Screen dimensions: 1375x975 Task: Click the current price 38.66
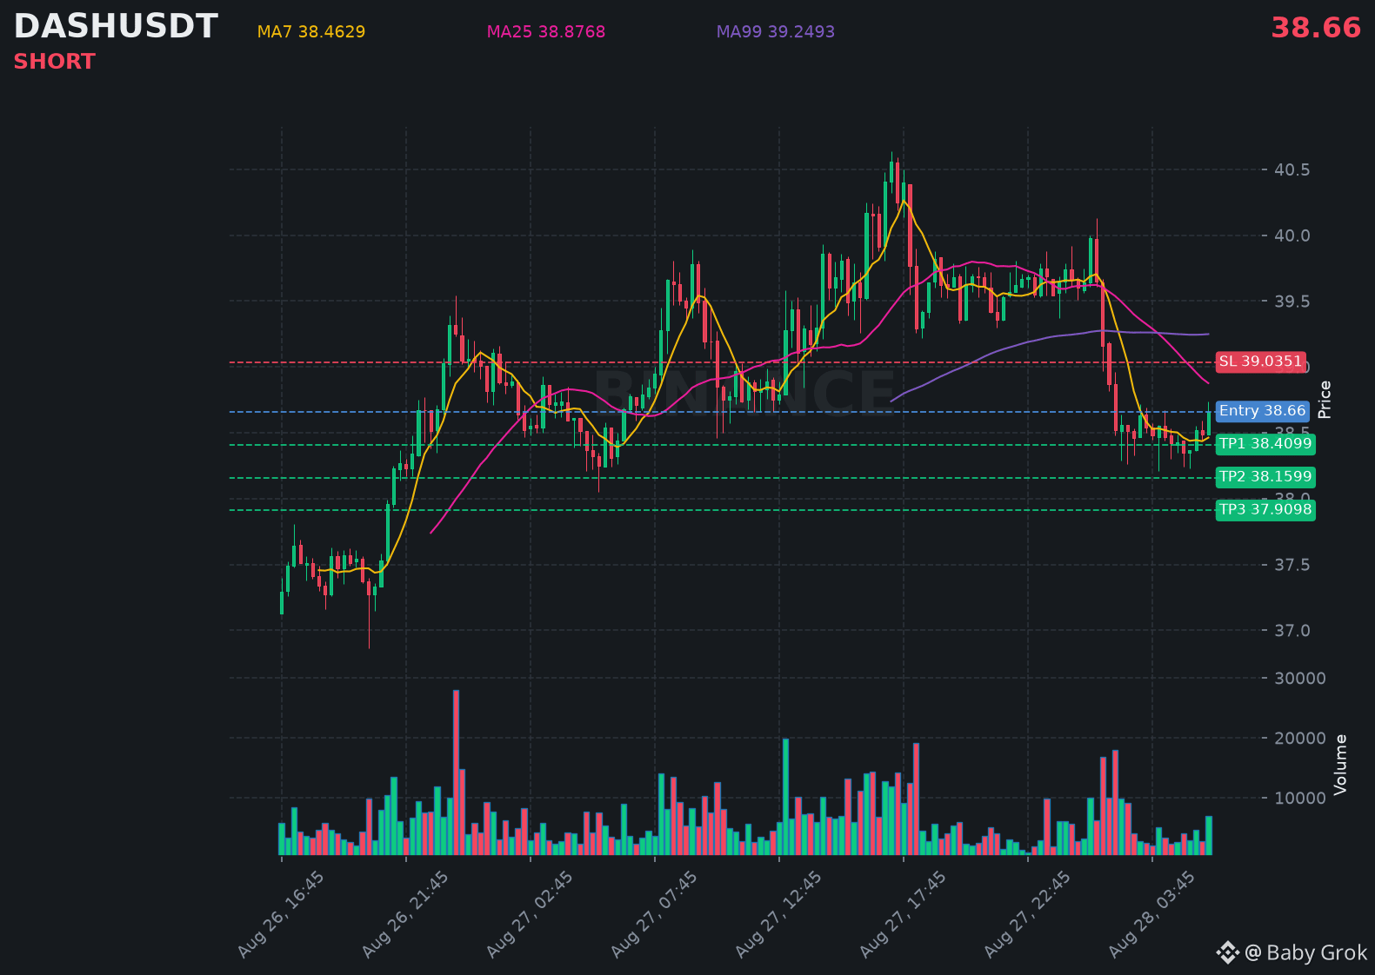tap(1316, 28)
